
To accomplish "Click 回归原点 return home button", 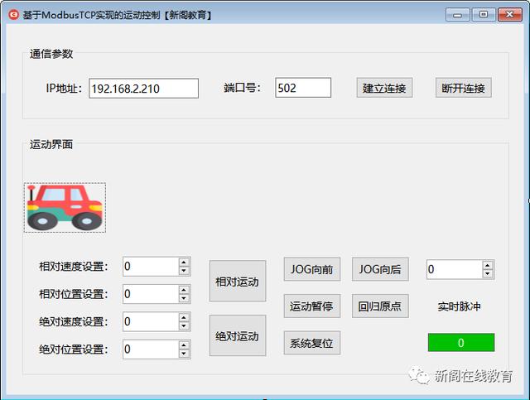I will pos(380,306).
